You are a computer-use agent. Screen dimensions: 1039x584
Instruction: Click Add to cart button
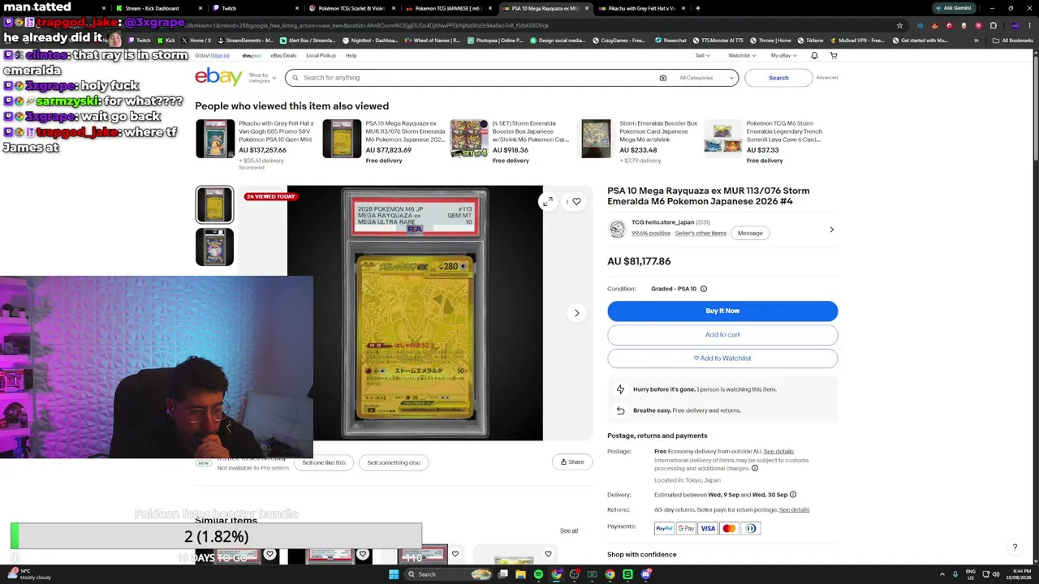(x=722, y=334)
